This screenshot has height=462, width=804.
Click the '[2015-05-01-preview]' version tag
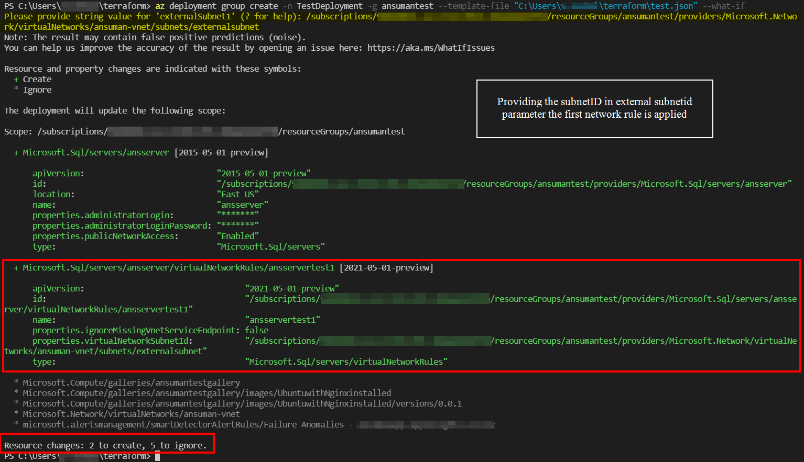tap(221, 152)
